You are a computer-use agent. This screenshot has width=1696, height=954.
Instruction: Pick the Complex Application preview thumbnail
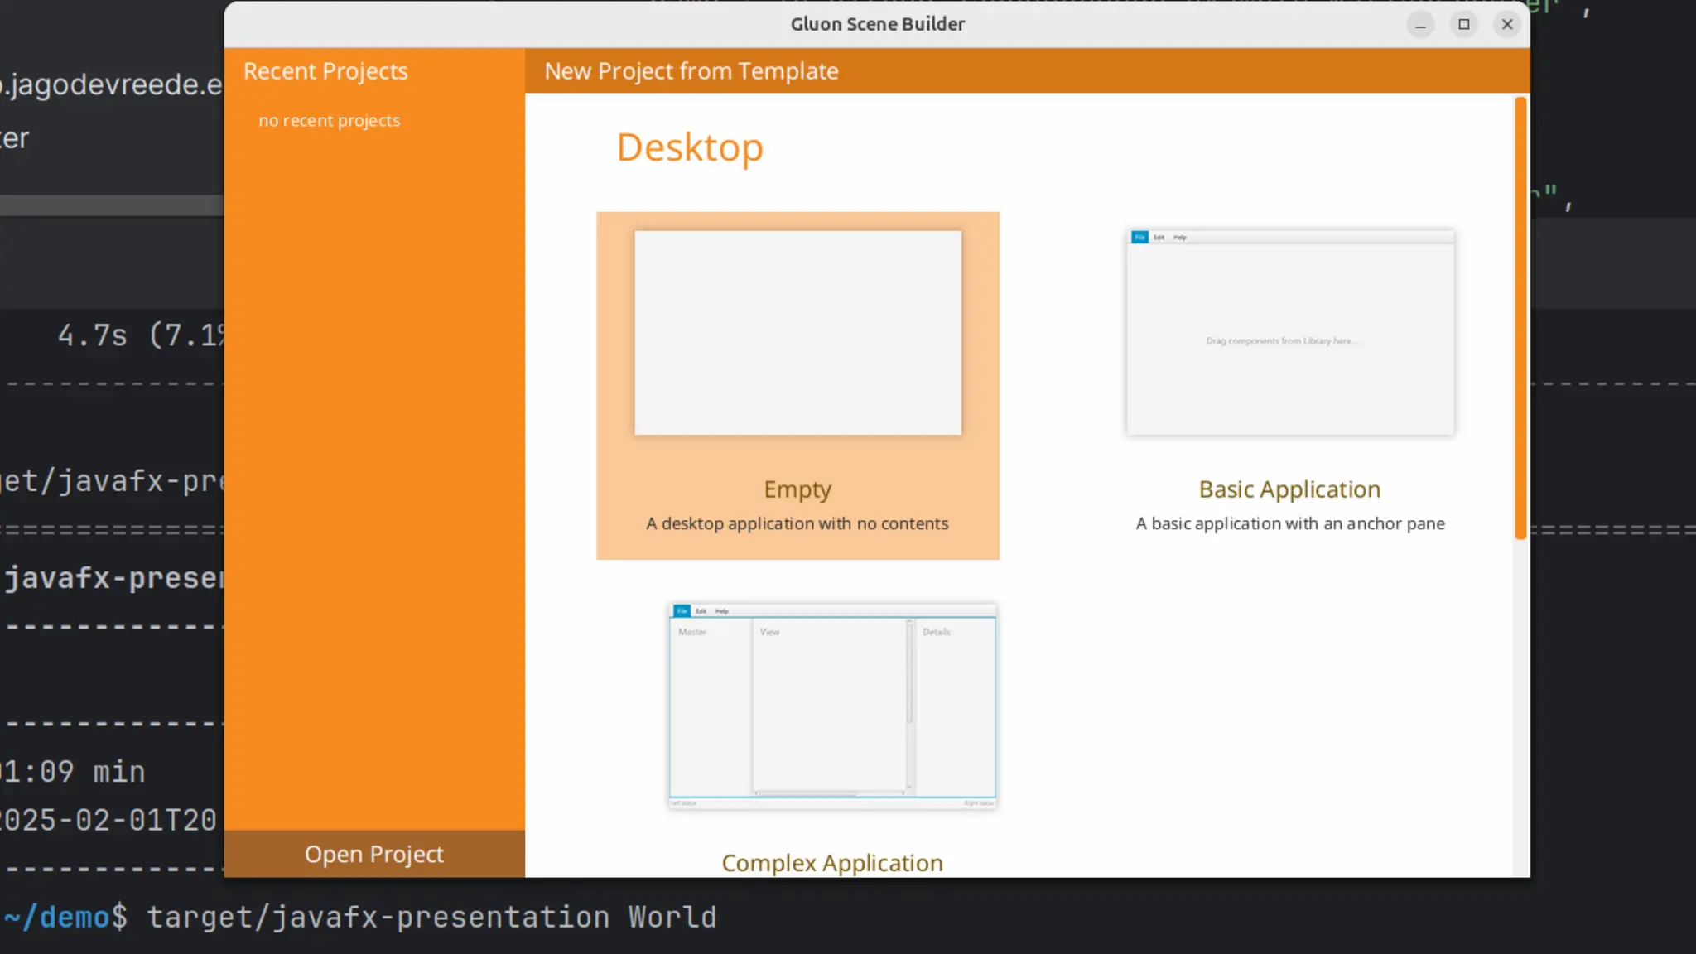832,706
